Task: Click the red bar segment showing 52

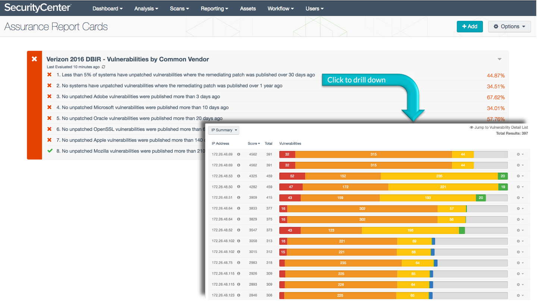Action: click(292, 176)
